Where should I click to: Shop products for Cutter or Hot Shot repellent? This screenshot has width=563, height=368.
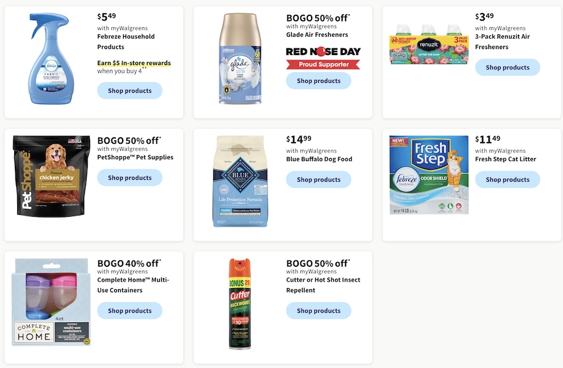coord(318,311)
